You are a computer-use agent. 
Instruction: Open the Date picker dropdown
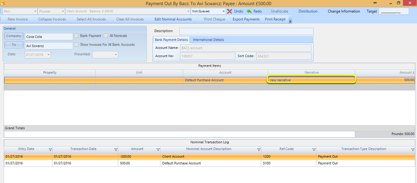pos(48,55)
